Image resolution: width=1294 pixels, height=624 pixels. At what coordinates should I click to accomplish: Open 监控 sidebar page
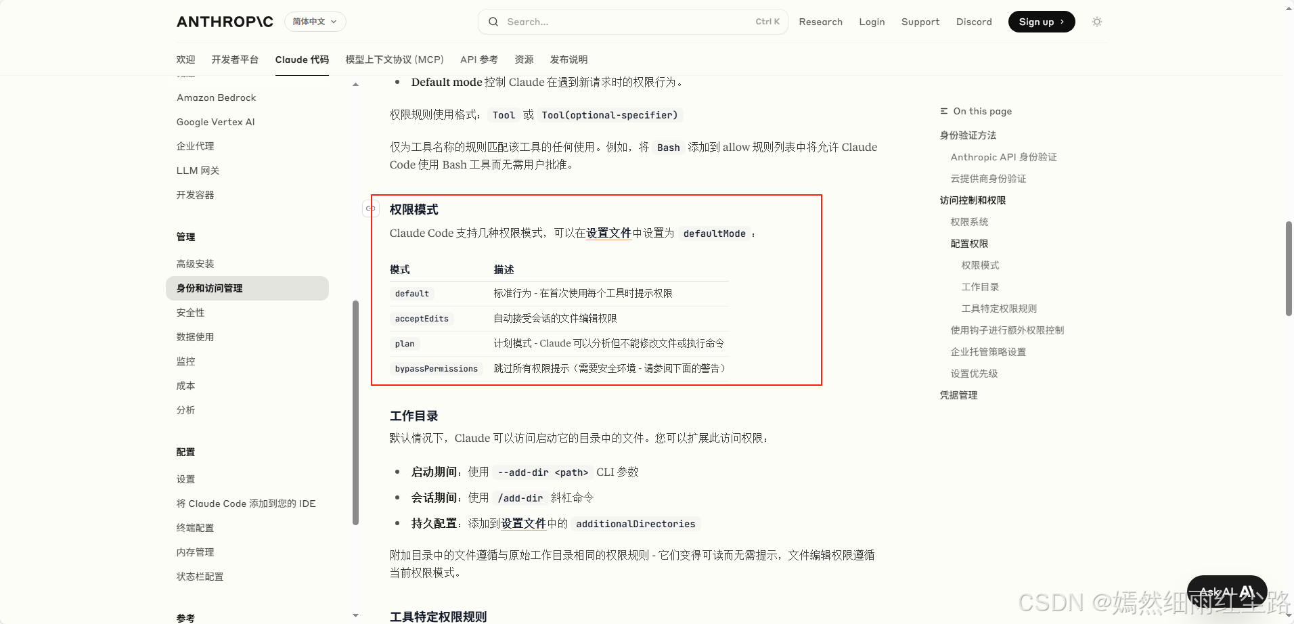pos(185,361)
